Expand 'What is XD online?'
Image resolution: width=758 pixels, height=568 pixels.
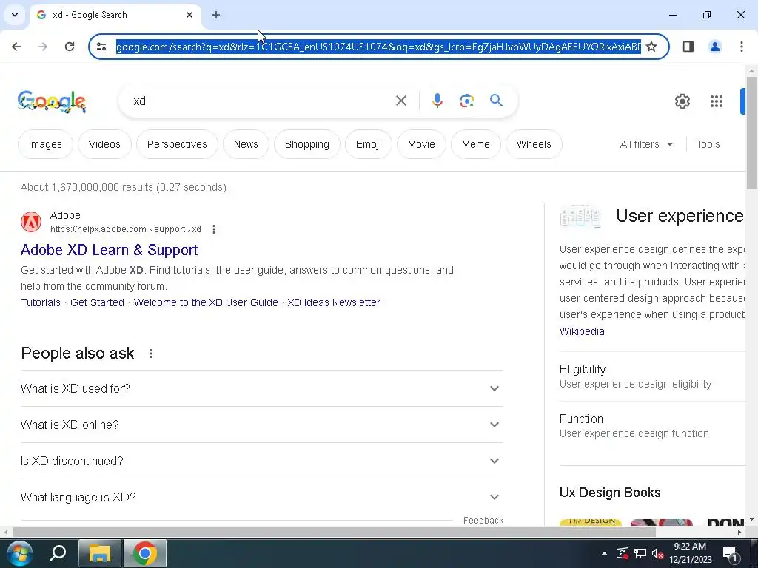[261, 425]
